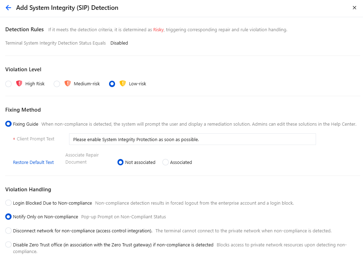Click the red Risky text in description

click(158, 29)
